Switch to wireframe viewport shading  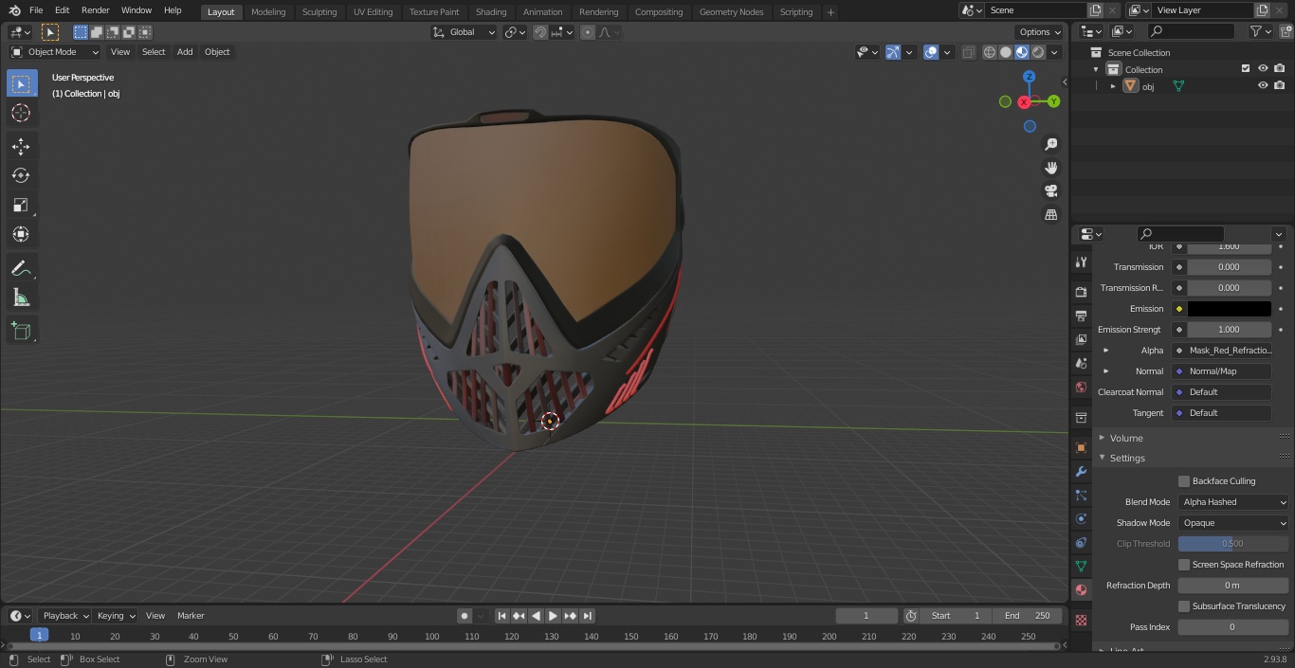click(x=990, y=52)
